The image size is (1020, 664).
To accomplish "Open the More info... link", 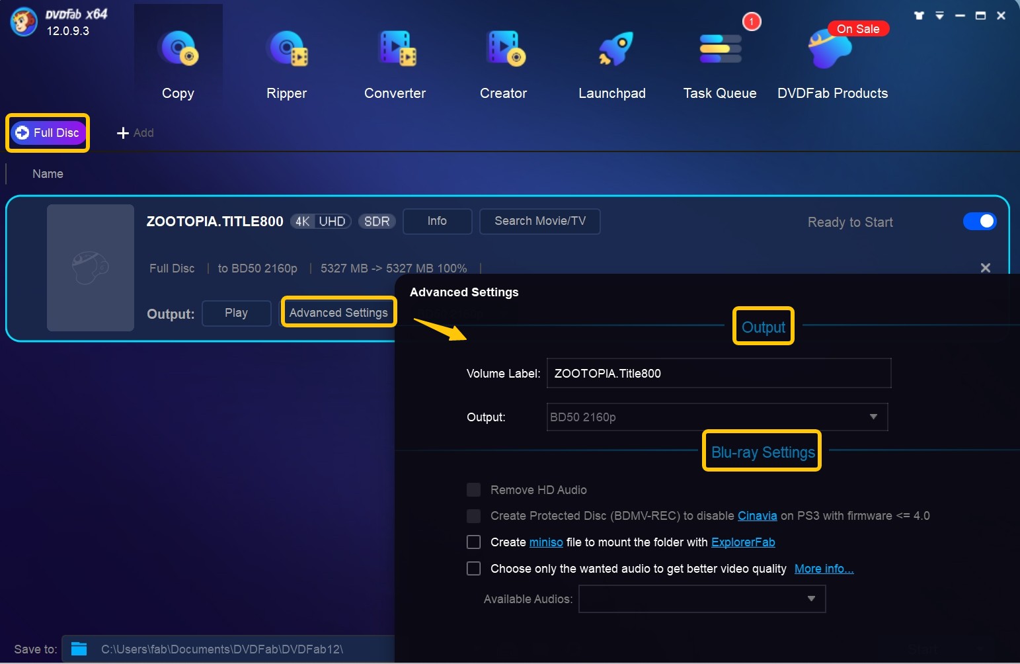I will [824, 569].
